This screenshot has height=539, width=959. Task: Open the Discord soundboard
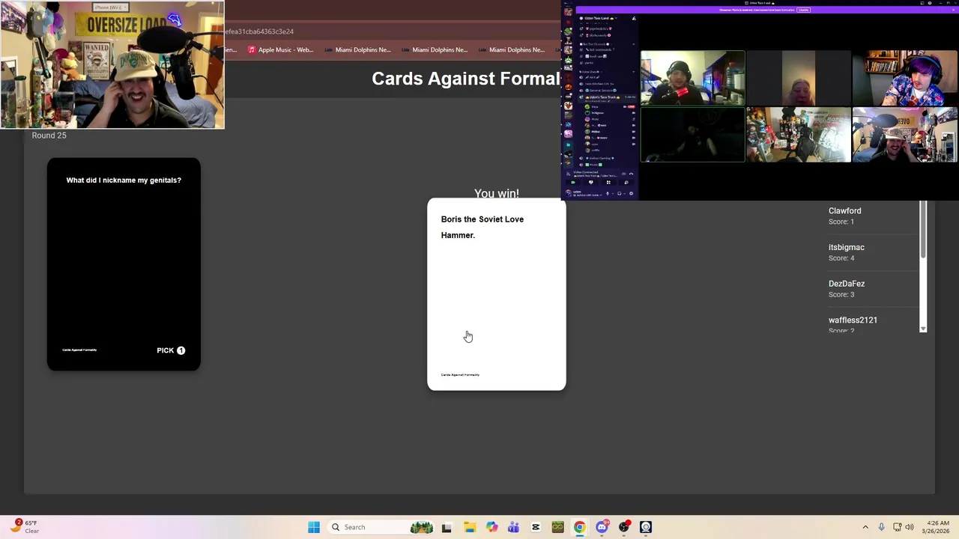click(626, 183)
